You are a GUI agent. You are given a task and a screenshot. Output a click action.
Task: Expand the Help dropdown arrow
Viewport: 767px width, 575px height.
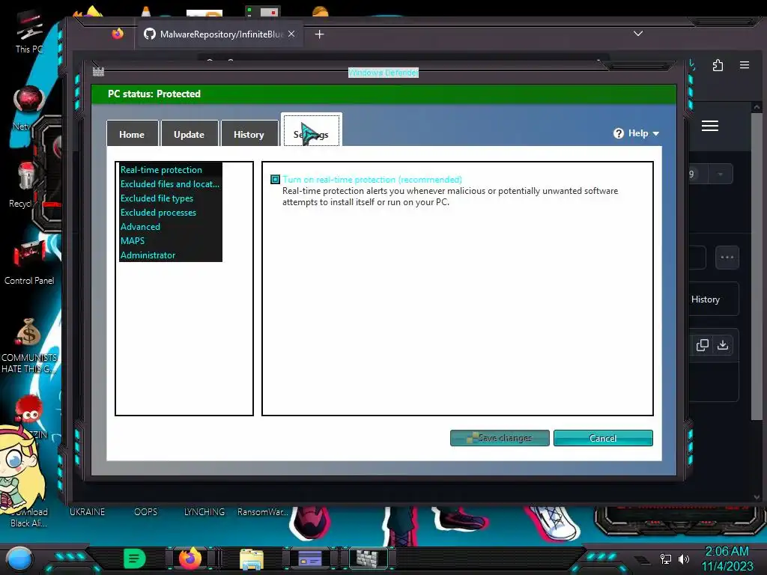point(656,133)
